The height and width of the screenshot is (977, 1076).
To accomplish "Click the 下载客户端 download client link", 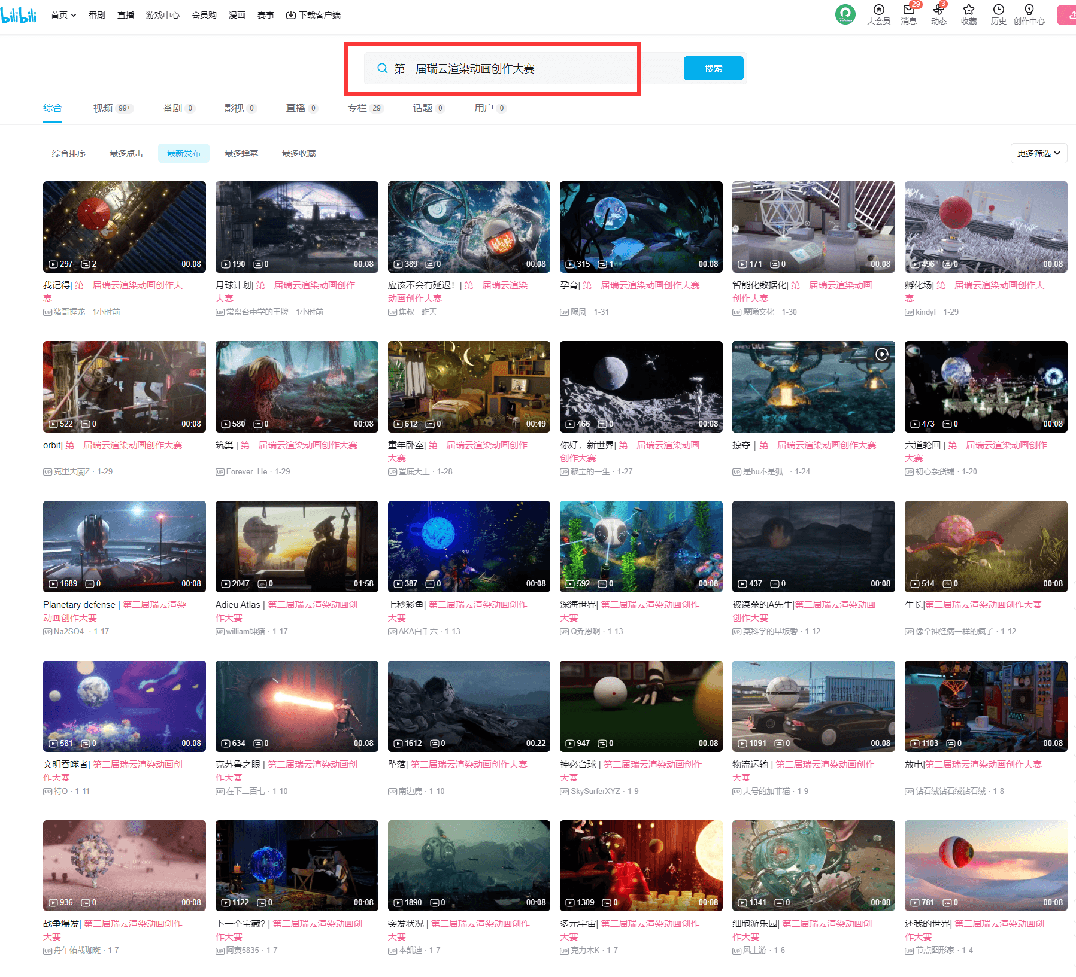I will tap(313, 15).
